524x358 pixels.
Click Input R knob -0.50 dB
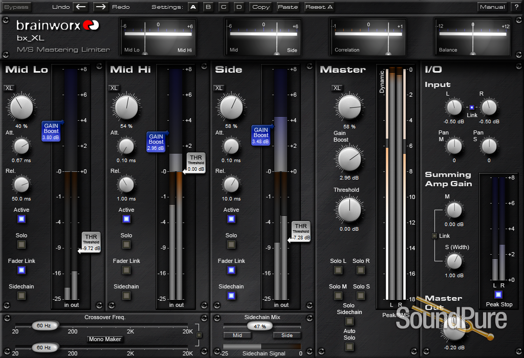coord(489,107)
